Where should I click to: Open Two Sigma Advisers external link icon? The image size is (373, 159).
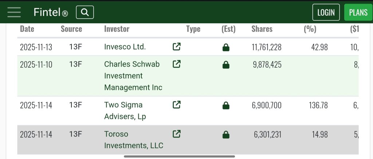click(x=176, y=105)
